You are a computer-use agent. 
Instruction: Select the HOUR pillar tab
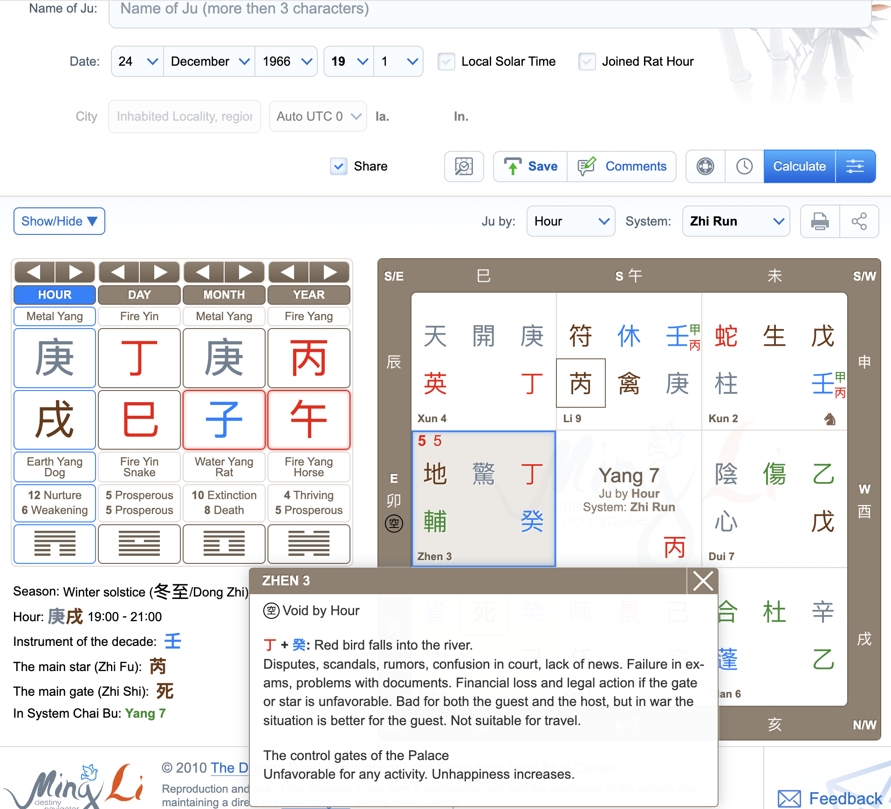[x=55, y=295]
